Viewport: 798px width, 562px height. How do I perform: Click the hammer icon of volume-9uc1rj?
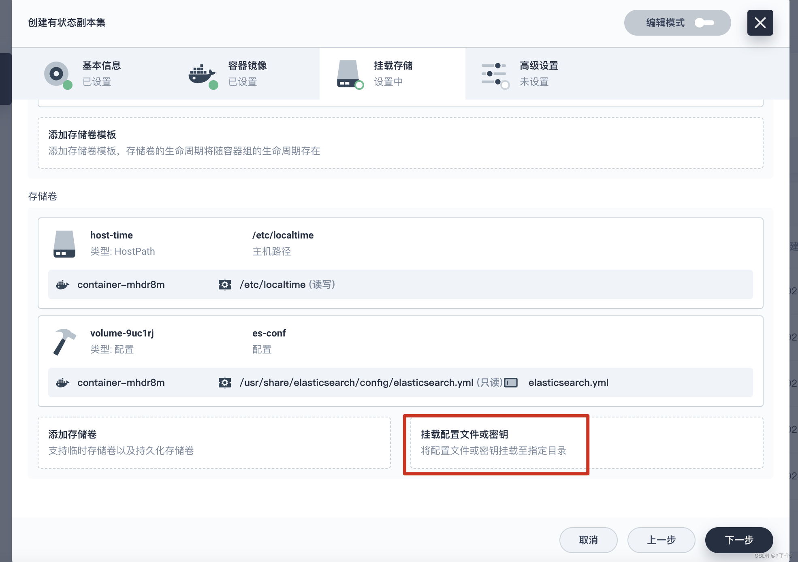pyautogui.click(x=64, y=342)
